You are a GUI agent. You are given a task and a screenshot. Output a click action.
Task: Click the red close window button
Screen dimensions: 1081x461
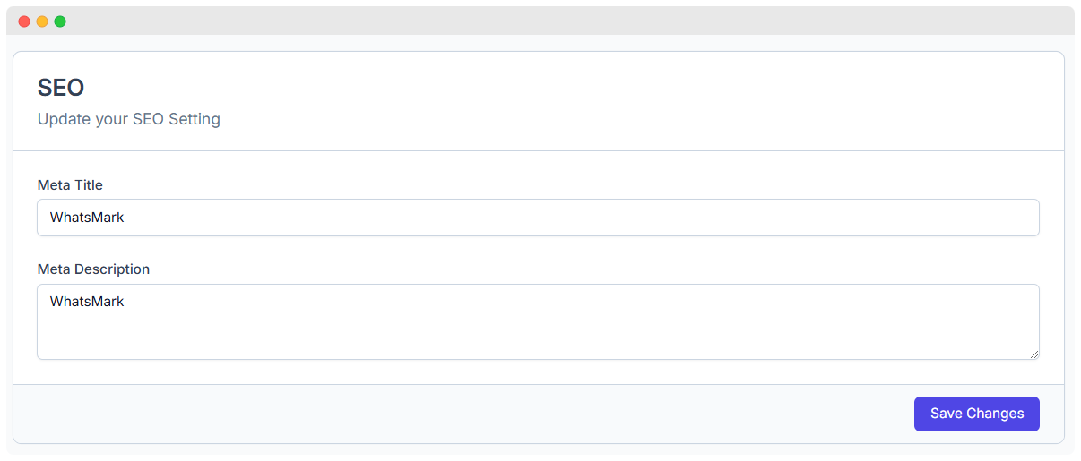point(24,21)
